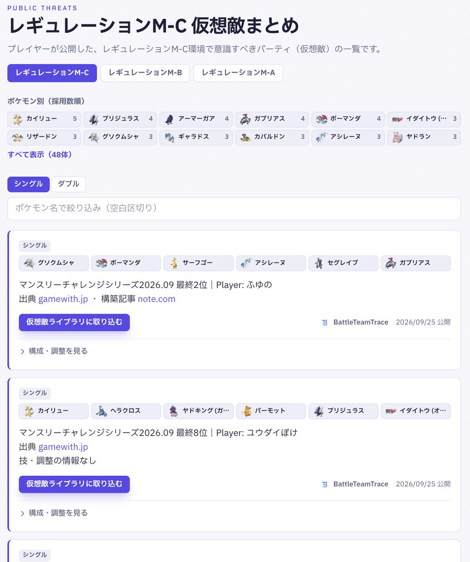
Task: Expand 構成・調整を見る for ユウダイぽけ's team
Action: [x=54, y=513]
